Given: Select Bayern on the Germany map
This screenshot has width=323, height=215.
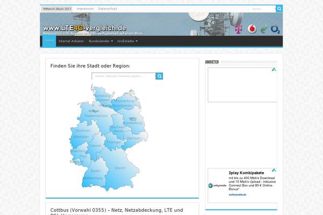Looking at the screenshot, I should tap(120, 167).
